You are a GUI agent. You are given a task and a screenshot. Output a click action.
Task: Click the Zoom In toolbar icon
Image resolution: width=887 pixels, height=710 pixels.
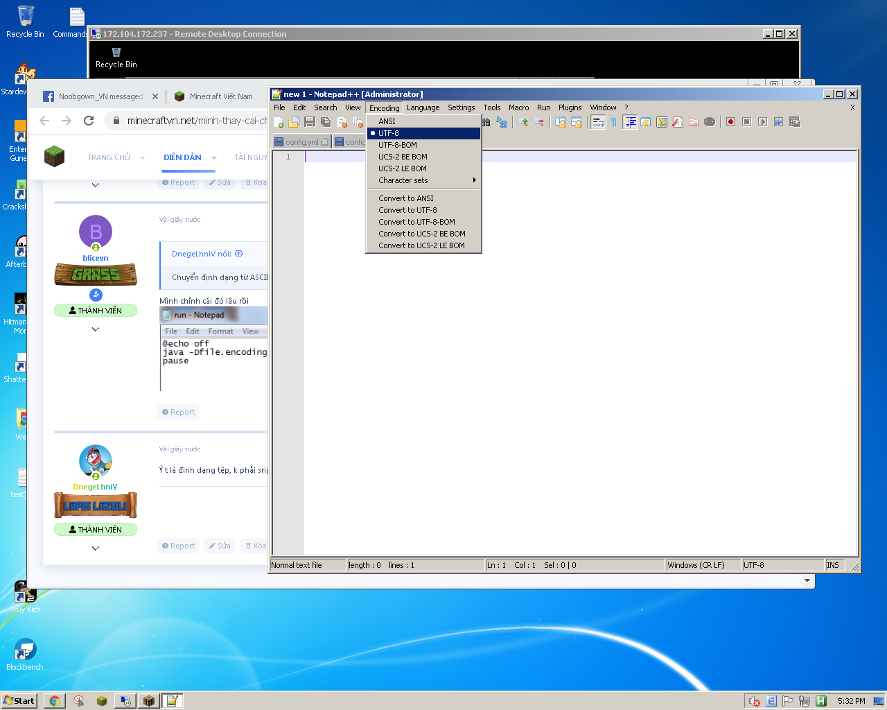point(523,122)
